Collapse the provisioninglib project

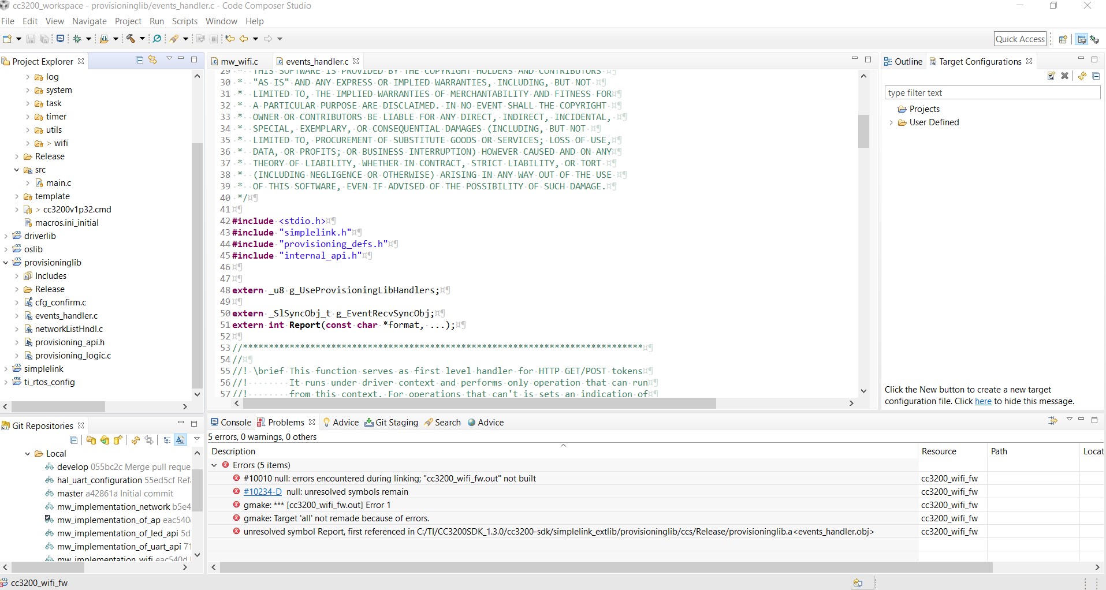tap(6, 263)
